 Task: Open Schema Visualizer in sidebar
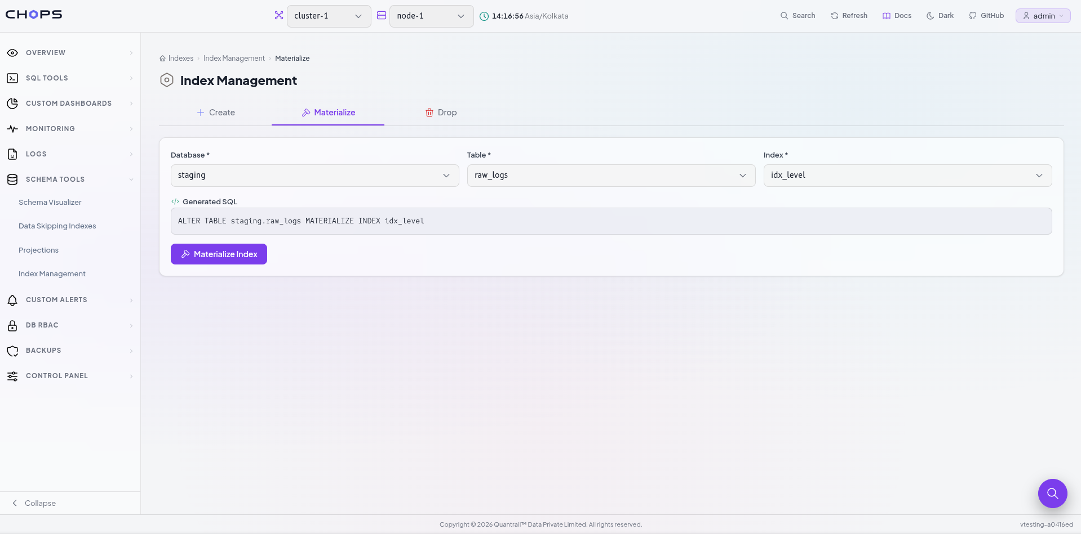(50, 203)
